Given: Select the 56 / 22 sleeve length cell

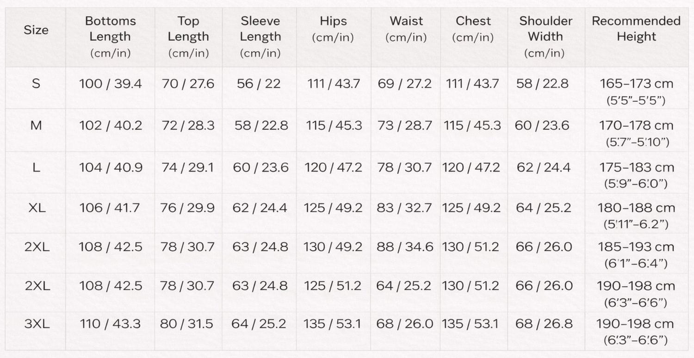Looking at the screenshot, I should pos(259,84).
